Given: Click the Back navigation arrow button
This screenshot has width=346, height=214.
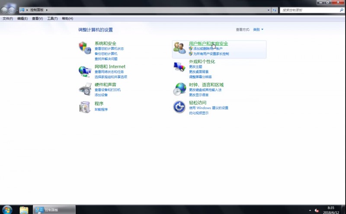Looking at the screenshot, I should point(4,10).
